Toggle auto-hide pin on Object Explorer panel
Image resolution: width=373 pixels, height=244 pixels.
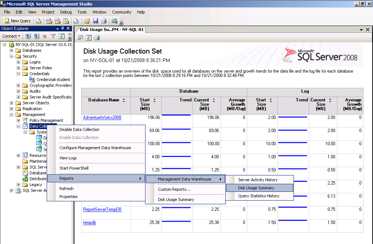[x=62, y=28]
